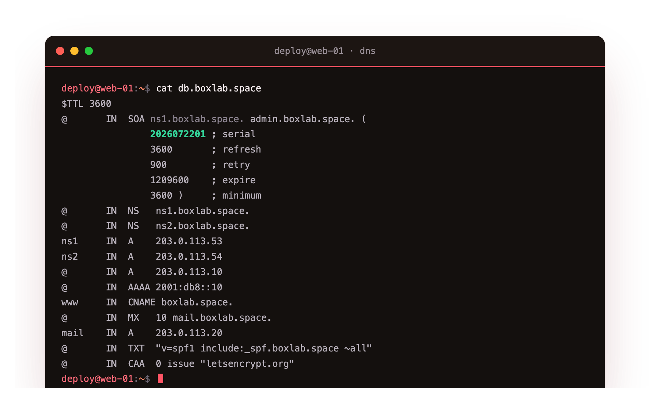Click the '; minimum' comment
Screen dimensions: 664x403
236,196
